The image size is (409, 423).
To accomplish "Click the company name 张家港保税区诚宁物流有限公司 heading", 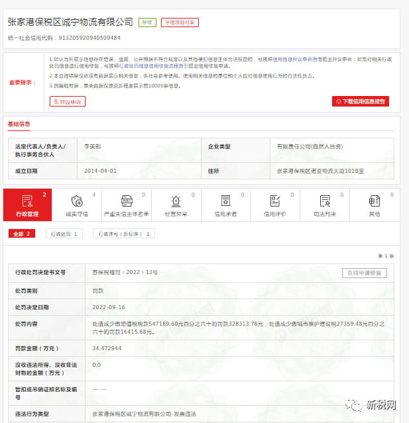I will (70, 23).
